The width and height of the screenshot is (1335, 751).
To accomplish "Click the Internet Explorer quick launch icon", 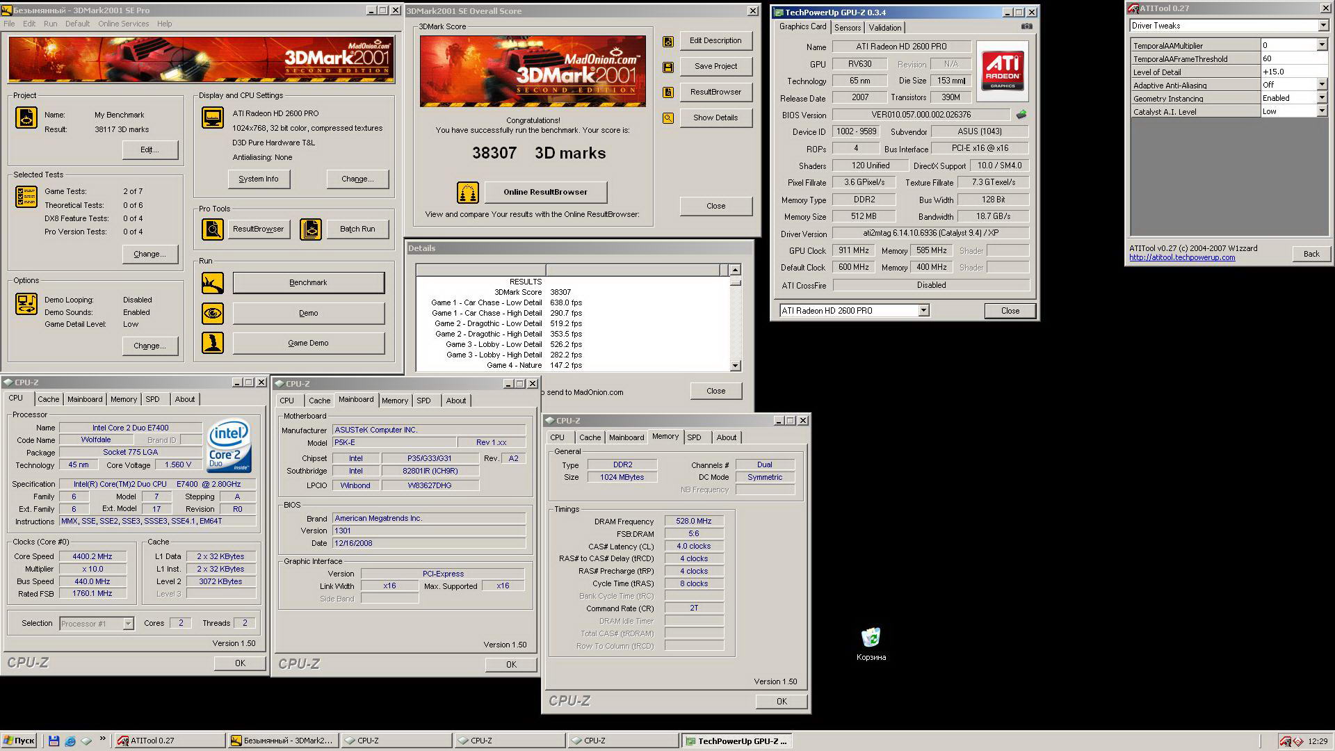I will (x=70, y=741).
